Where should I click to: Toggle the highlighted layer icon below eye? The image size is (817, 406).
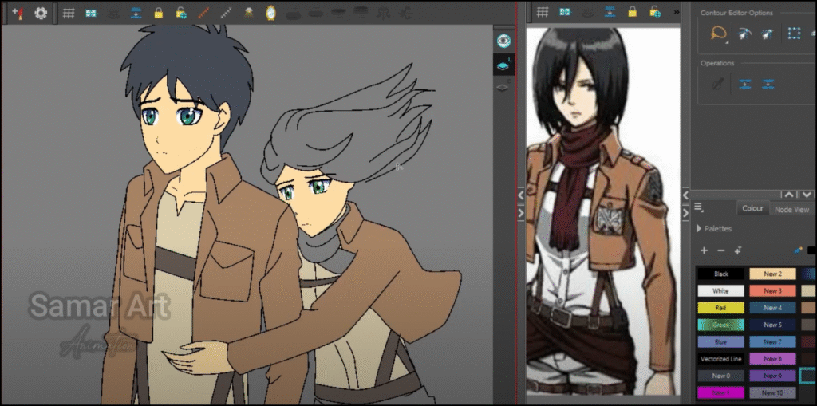(503, 65)
